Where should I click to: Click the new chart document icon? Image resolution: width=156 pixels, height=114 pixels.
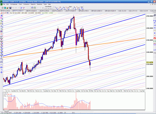[3, 8]
